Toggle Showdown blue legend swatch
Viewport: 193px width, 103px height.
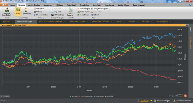tap(94, 96)
